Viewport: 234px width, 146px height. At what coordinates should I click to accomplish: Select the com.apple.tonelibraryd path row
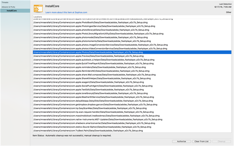point(132,93)
